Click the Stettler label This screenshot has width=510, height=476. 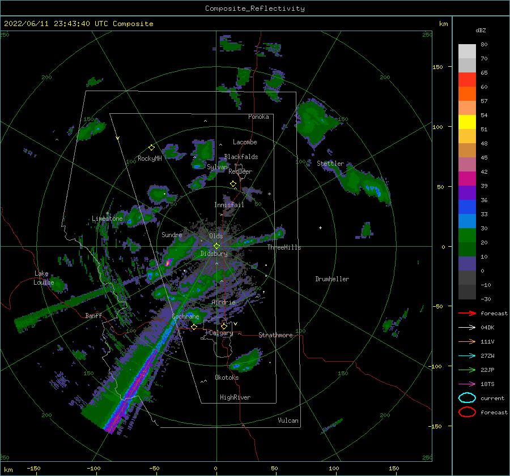[x=330, y=164]
